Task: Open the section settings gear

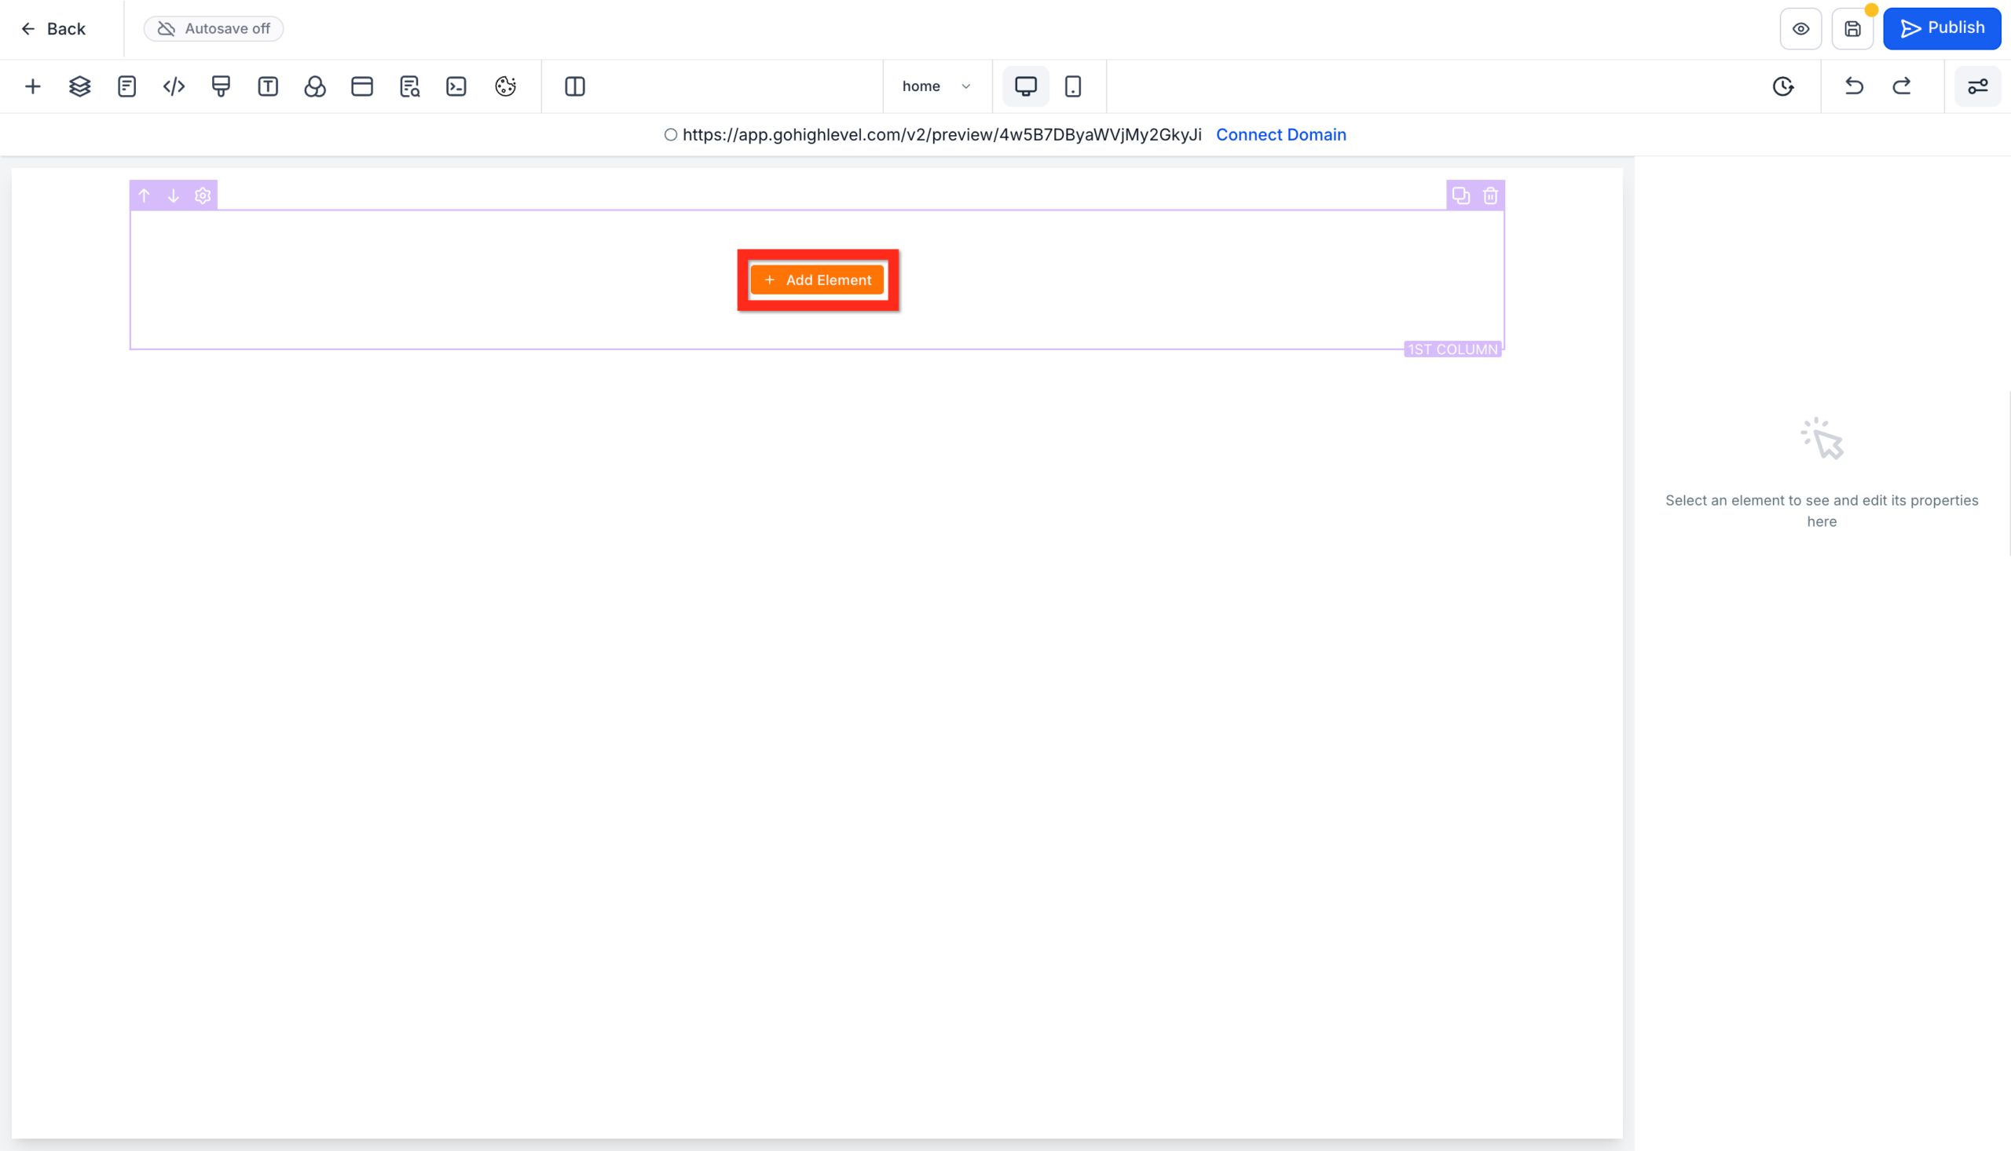Action: tap(203, 195)
